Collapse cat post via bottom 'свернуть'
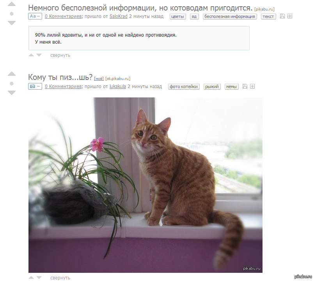 [x=60, y=278]
